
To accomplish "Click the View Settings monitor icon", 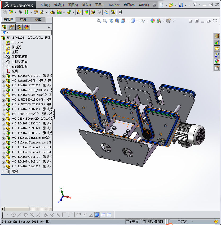I will (169, 21).
